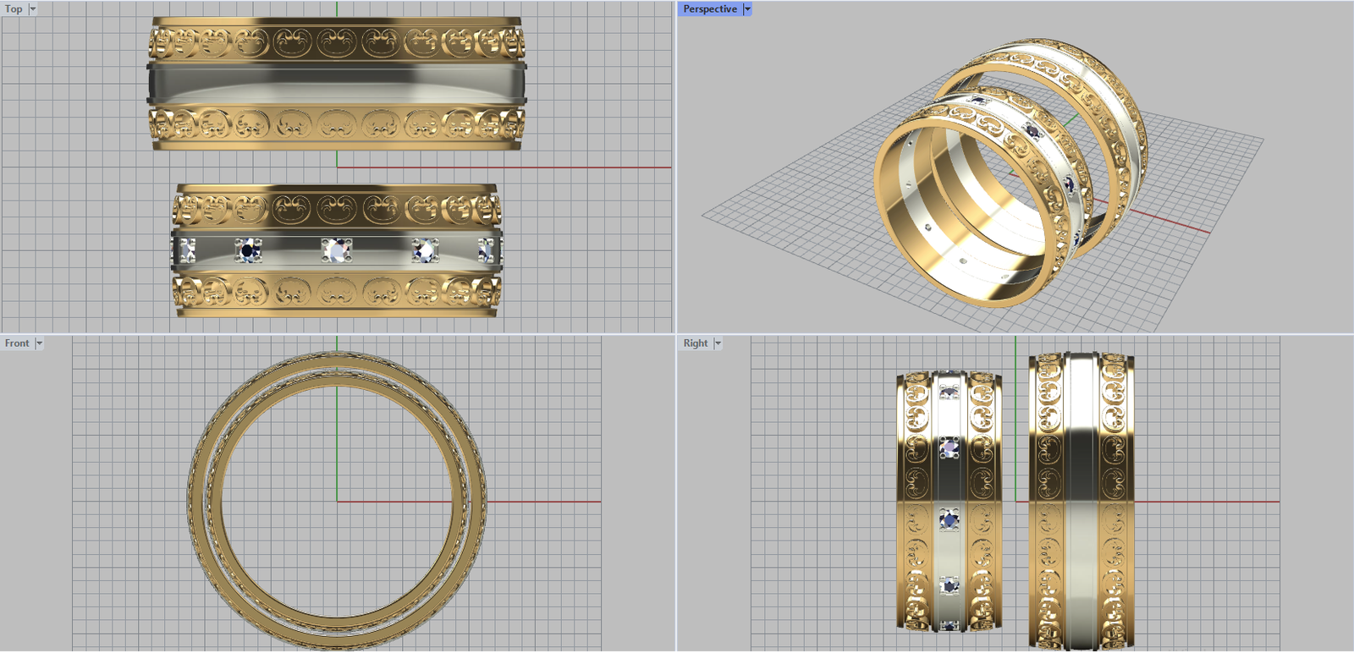Expand the Perspective viewport dropdown arrow
This screenshot has width=1354, height=653.
coord(747,8)
